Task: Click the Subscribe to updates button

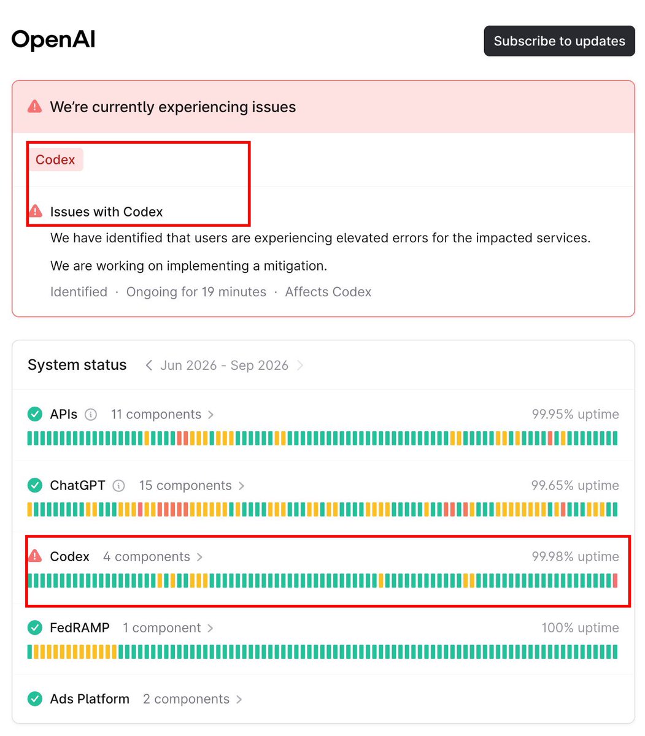Action: pyautogui.click(x=559, y=41)
